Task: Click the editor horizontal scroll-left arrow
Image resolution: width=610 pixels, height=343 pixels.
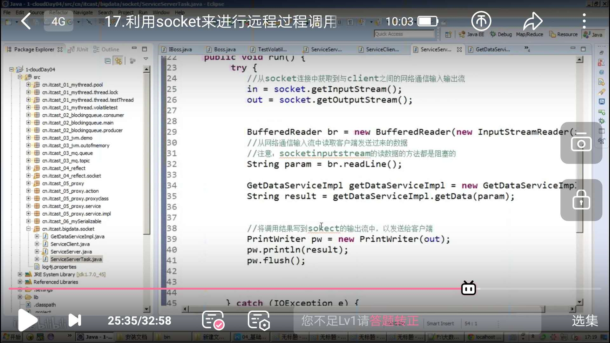Action: (185, 309)
